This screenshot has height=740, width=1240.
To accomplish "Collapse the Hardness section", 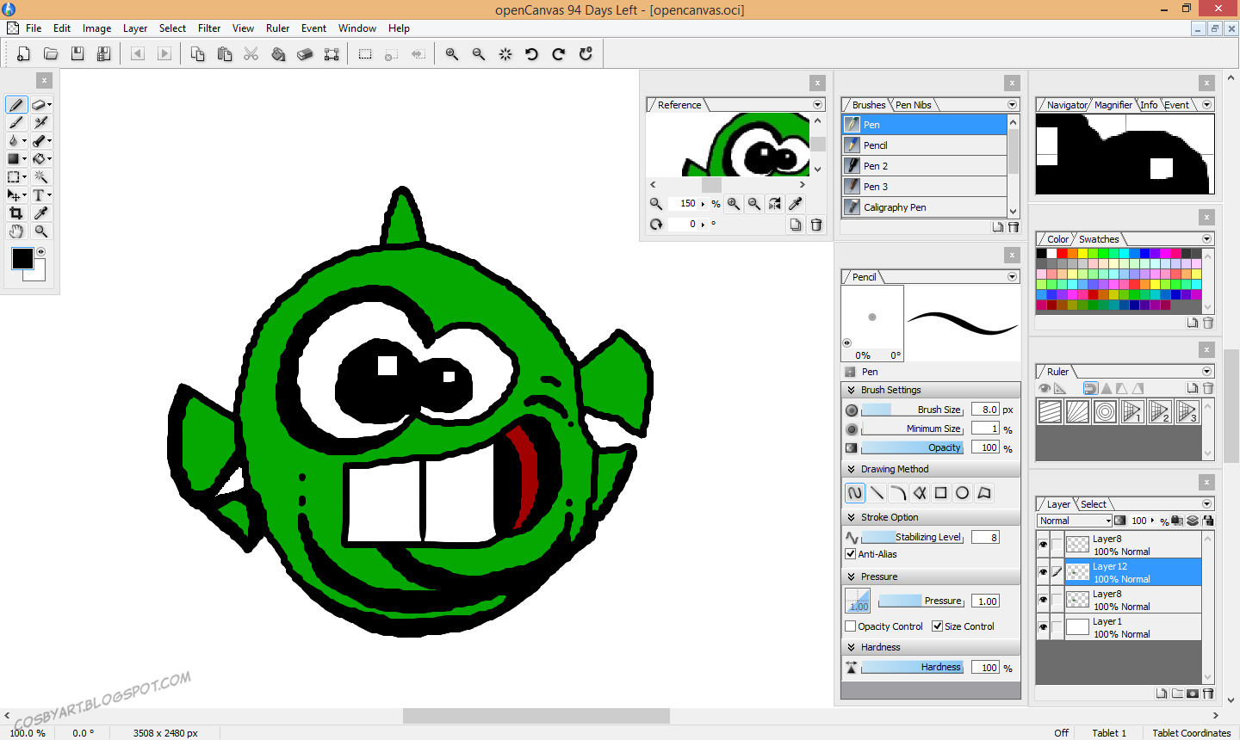I will 852,647.
